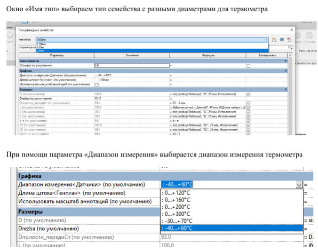Select the «0...+120°C» range option
The width and height of the screenshot is (318, 251).
tap(232, 193)
